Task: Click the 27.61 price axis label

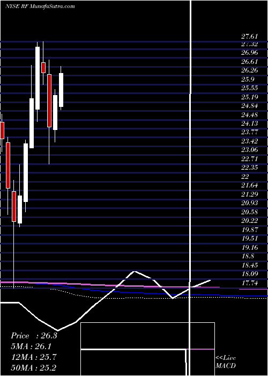Action: pos(249,37)
